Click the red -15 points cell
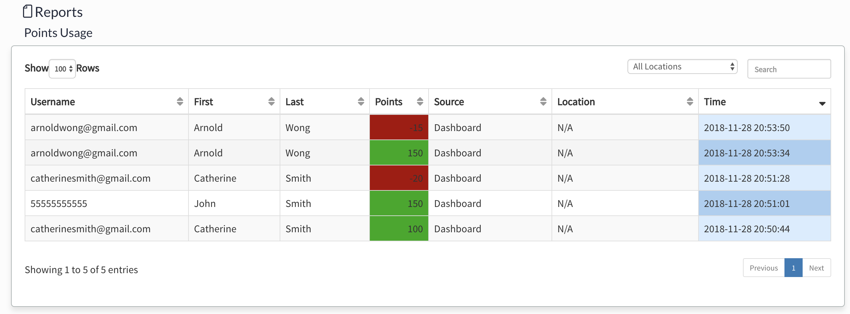The image size is (850, 314). [x=399, y=127]
